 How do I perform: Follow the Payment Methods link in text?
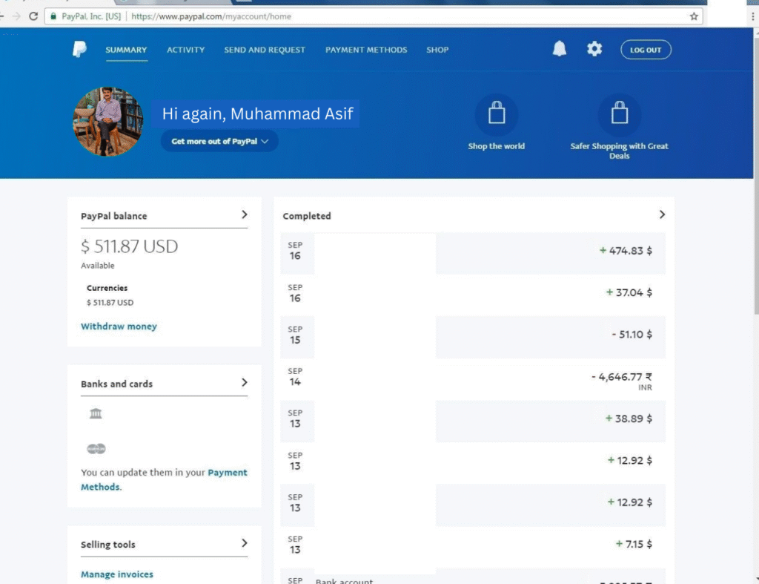(164, 479)
